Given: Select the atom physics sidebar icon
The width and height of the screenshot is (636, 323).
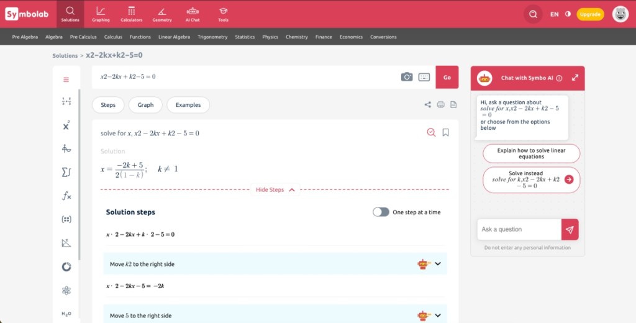Looking at the screenshot, I should tap(66, 290).
